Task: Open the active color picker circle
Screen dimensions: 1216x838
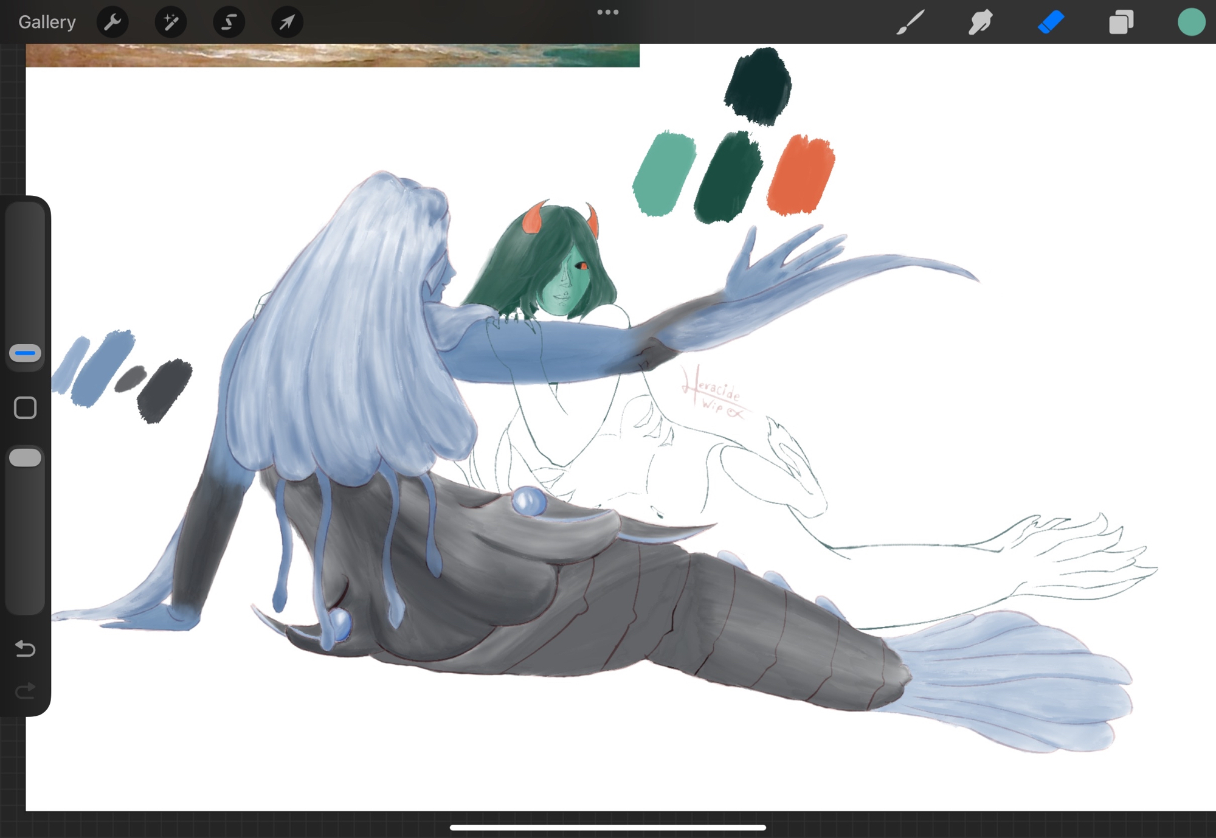Action: [1191, 23]
